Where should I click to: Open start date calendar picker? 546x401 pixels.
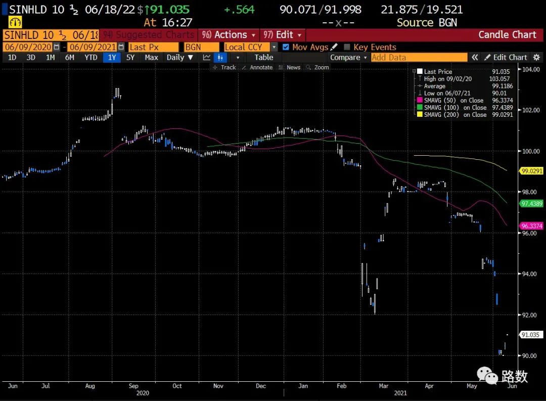click(x=57, y=47)
